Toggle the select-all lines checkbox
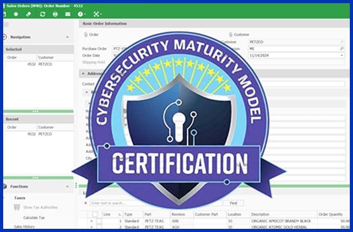The height and width of the screenshot is (232, 353). [x=95, y=214]
